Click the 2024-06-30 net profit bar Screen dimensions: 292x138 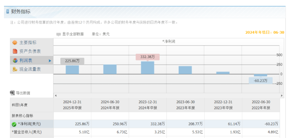tap(110, 69)
